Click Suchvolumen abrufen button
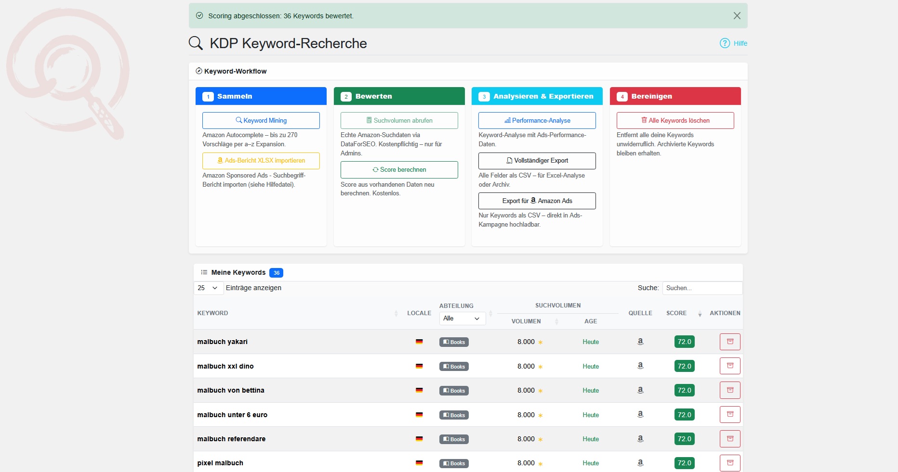898x472 pixels. point(399,120)
